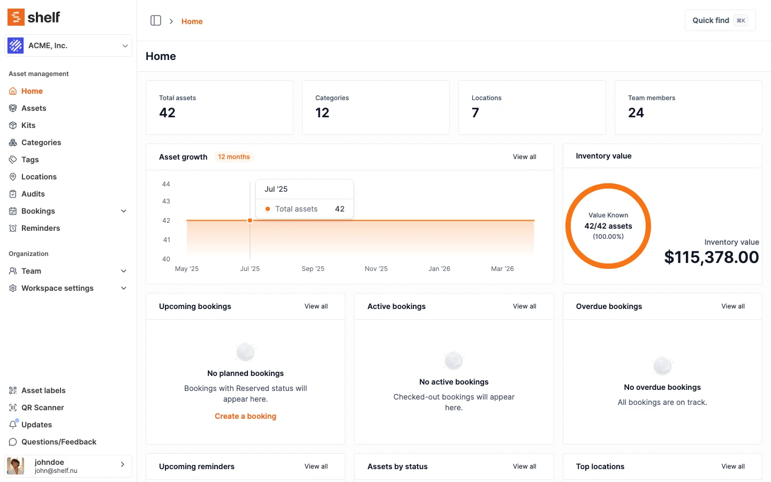This screenshot has height=482, width=771.
Task: Toggle the sidebar collapse icon
Action: (156, 21)
